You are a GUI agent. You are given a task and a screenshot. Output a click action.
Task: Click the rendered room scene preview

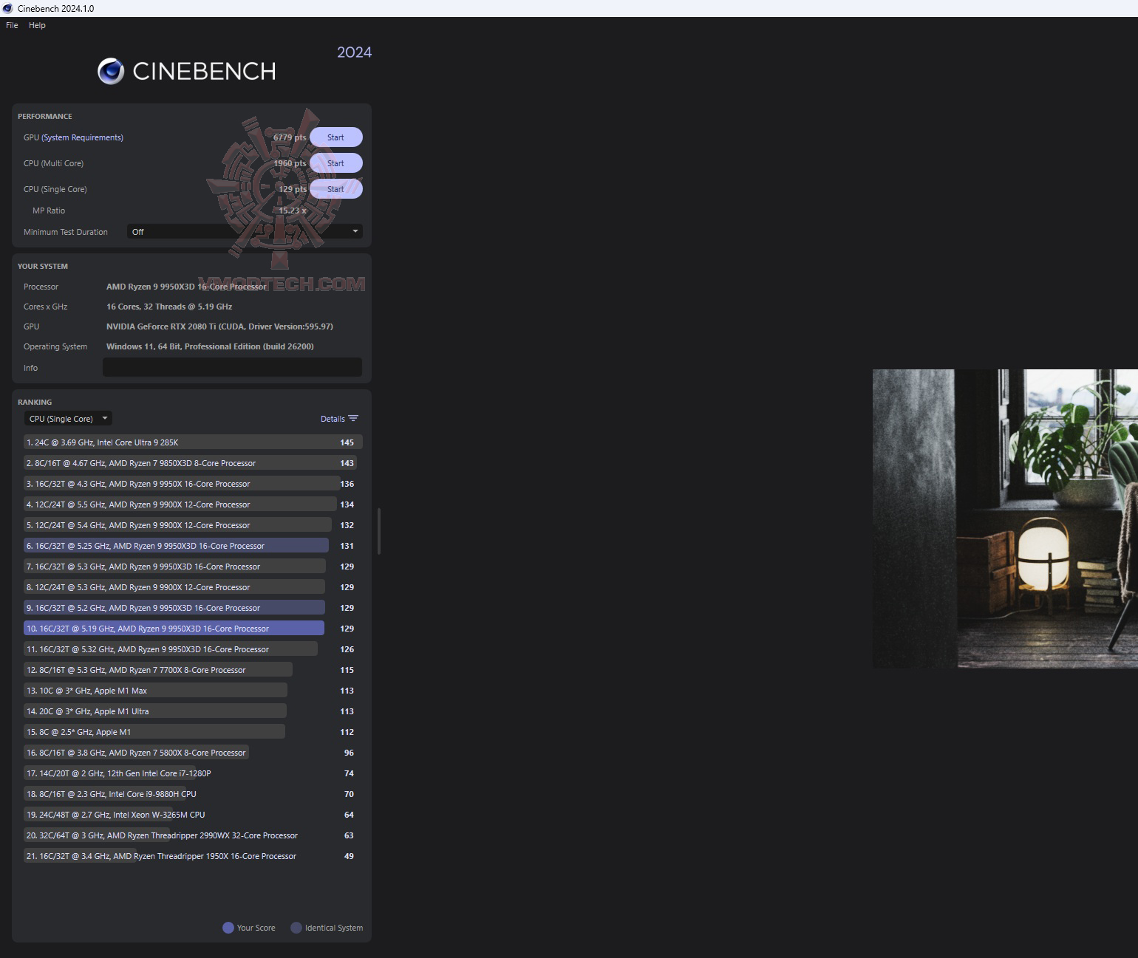pos(1005,519)
